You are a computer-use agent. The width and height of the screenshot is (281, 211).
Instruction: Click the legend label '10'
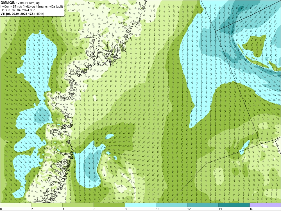pyautogui.click(x=158, y=209)
